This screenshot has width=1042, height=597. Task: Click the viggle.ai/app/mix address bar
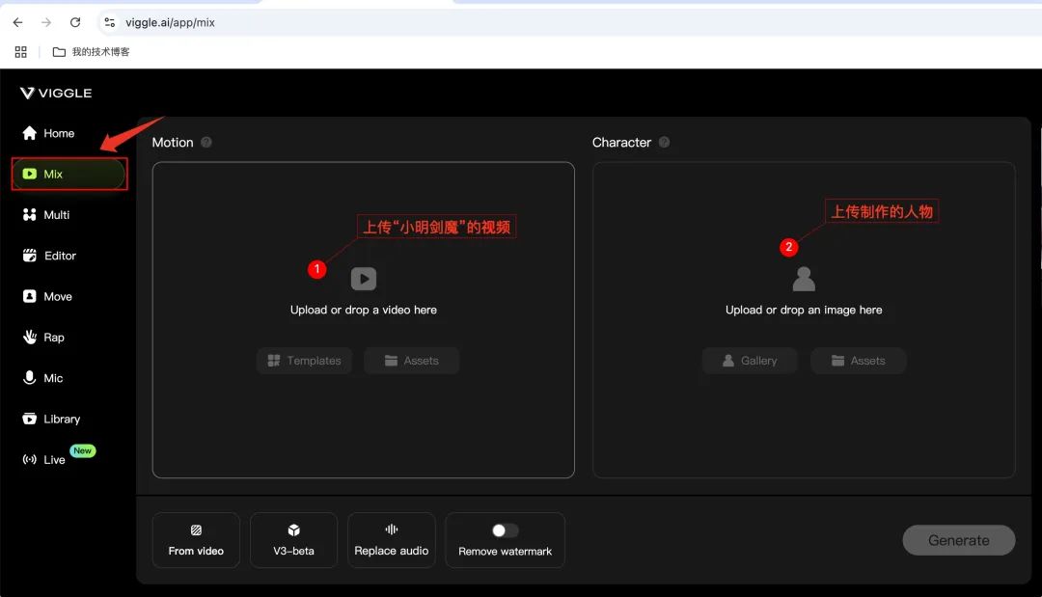[571, 22]
